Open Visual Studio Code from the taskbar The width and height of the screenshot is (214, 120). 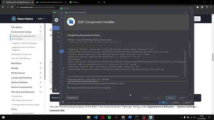click(96, 117)
